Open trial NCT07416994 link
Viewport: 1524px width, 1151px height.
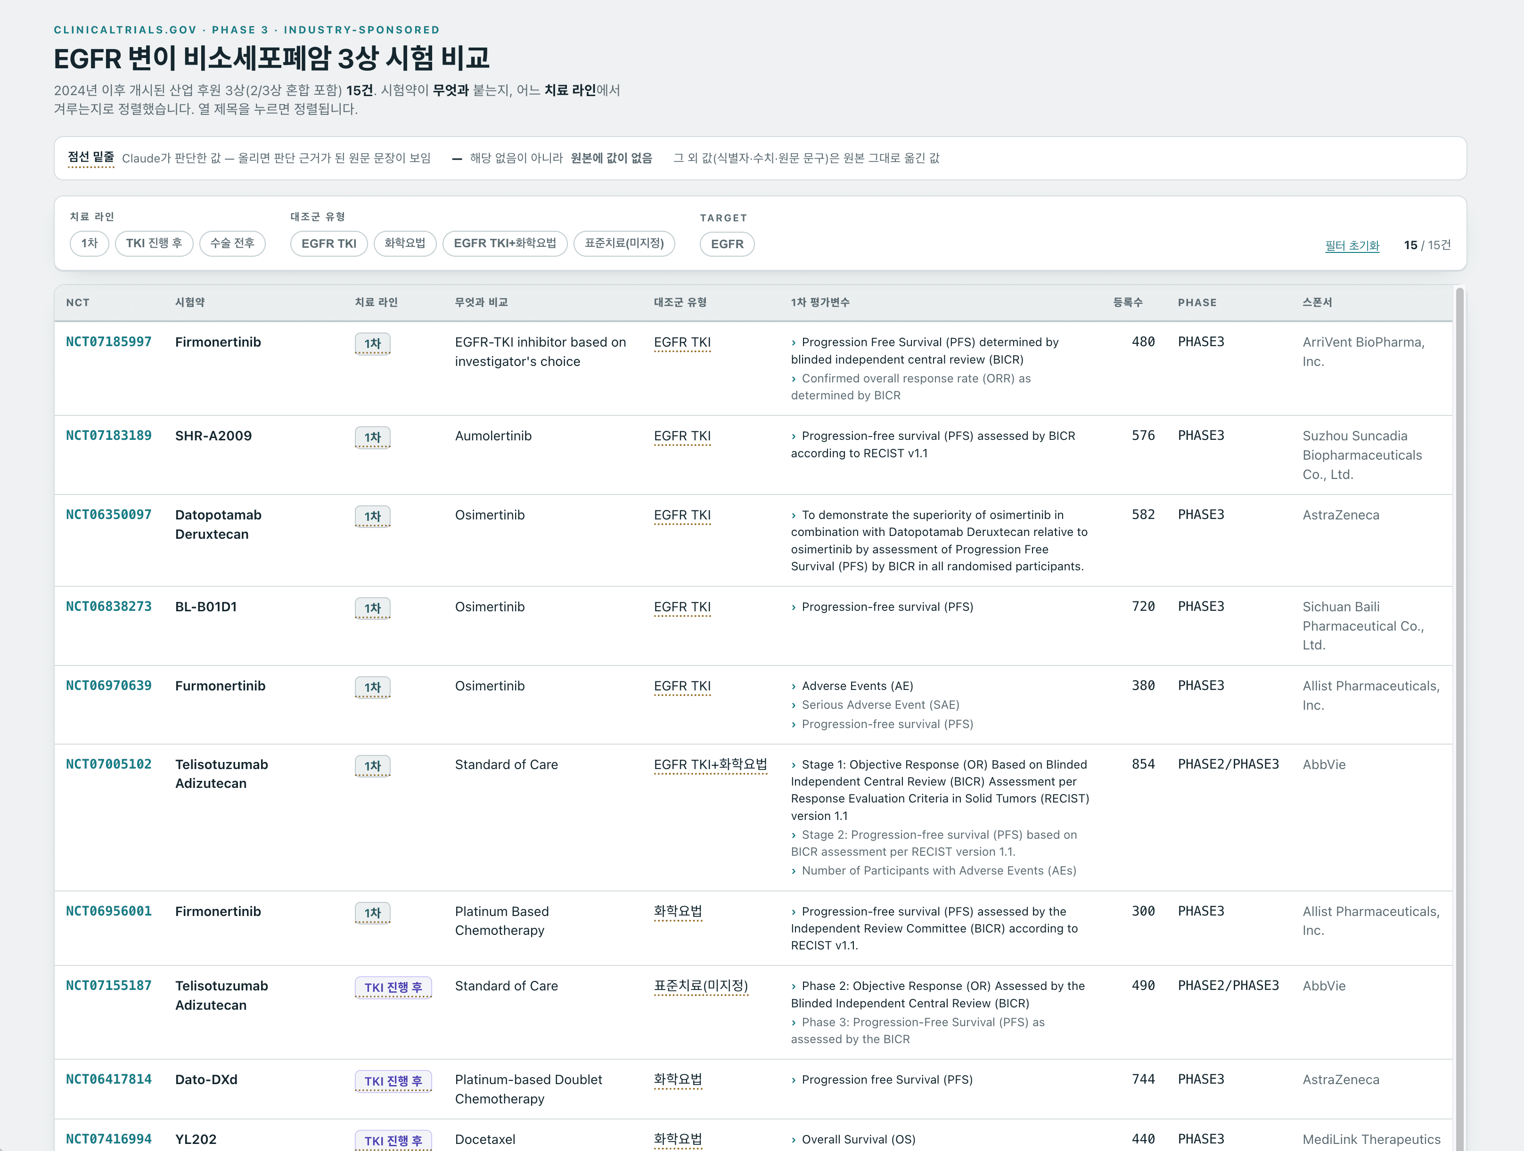point(109,1139)
